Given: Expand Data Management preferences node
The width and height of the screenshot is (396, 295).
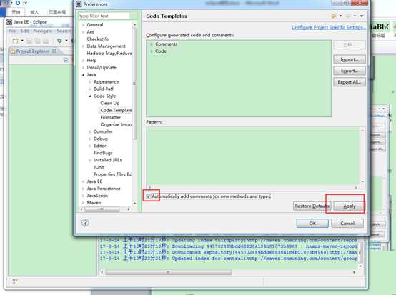Looking at the screenshot, I should pos(84,46).
